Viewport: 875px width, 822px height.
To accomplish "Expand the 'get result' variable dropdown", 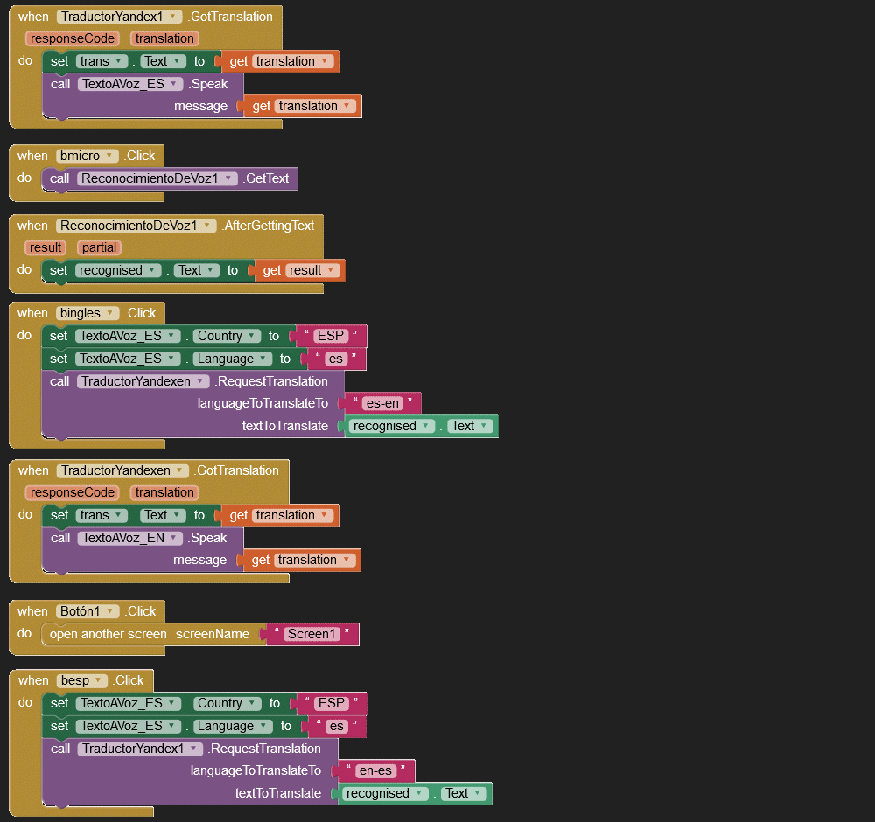I will (x=331, y=270).
